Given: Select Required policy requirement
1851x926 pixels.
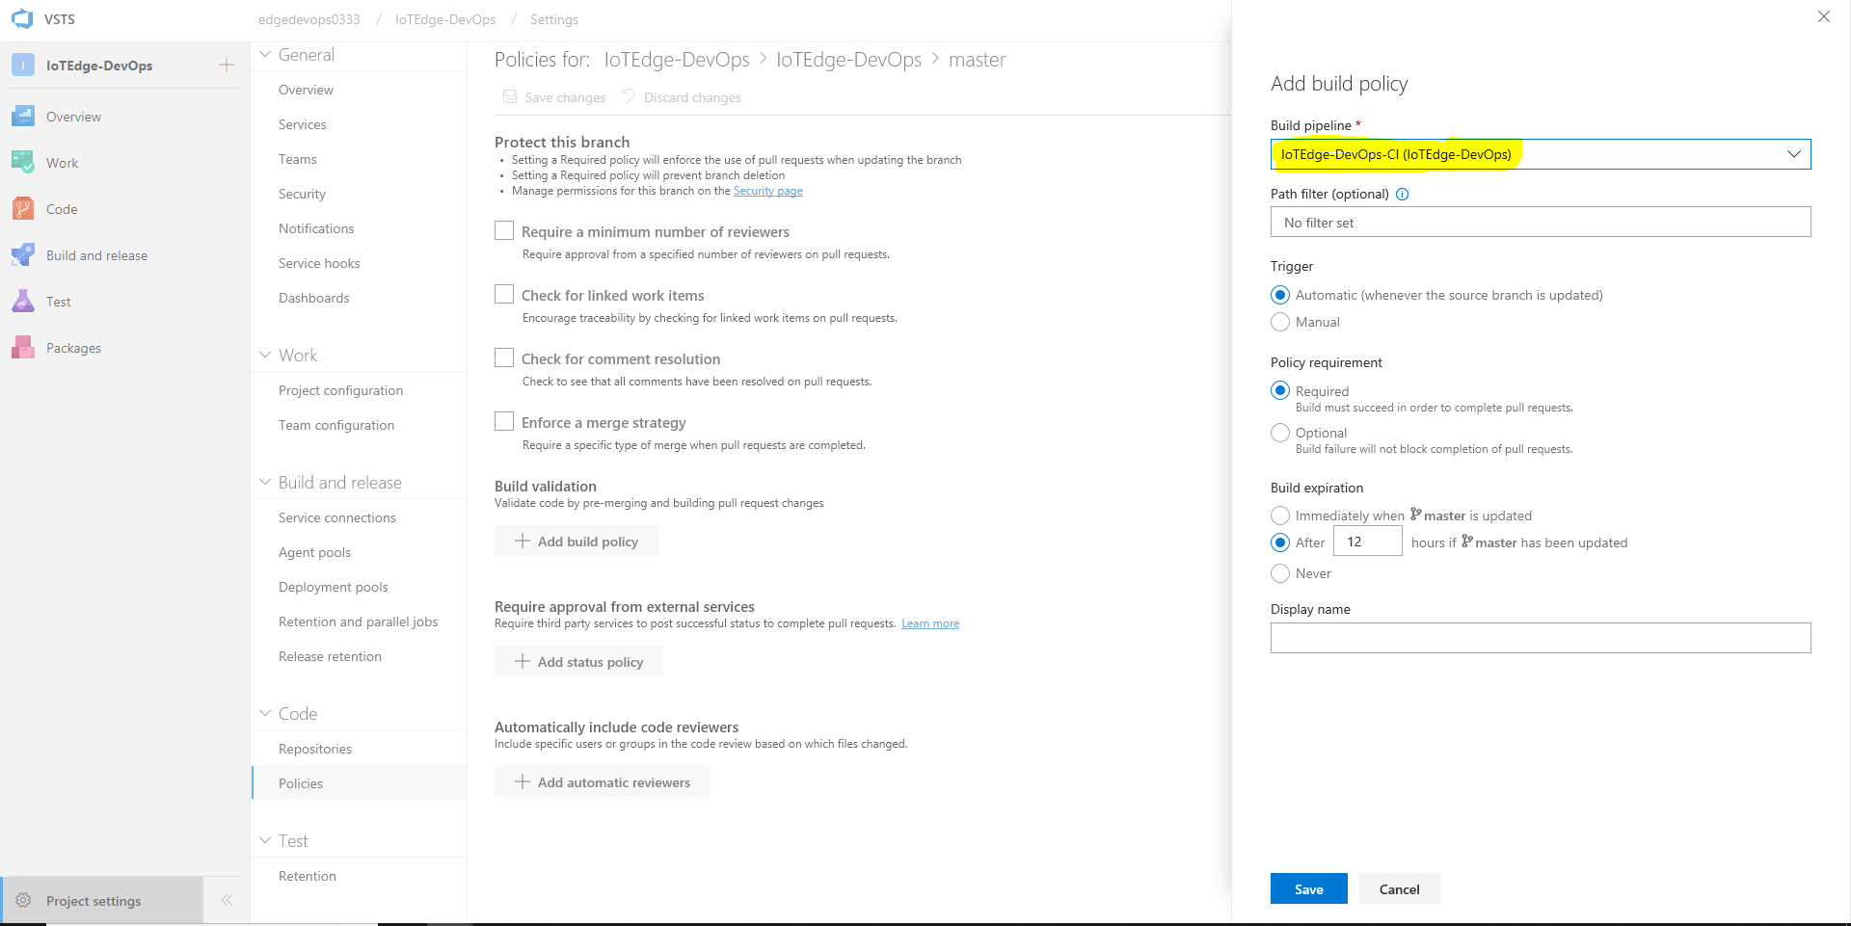Looking at the screenshot, I should 1280,390.
